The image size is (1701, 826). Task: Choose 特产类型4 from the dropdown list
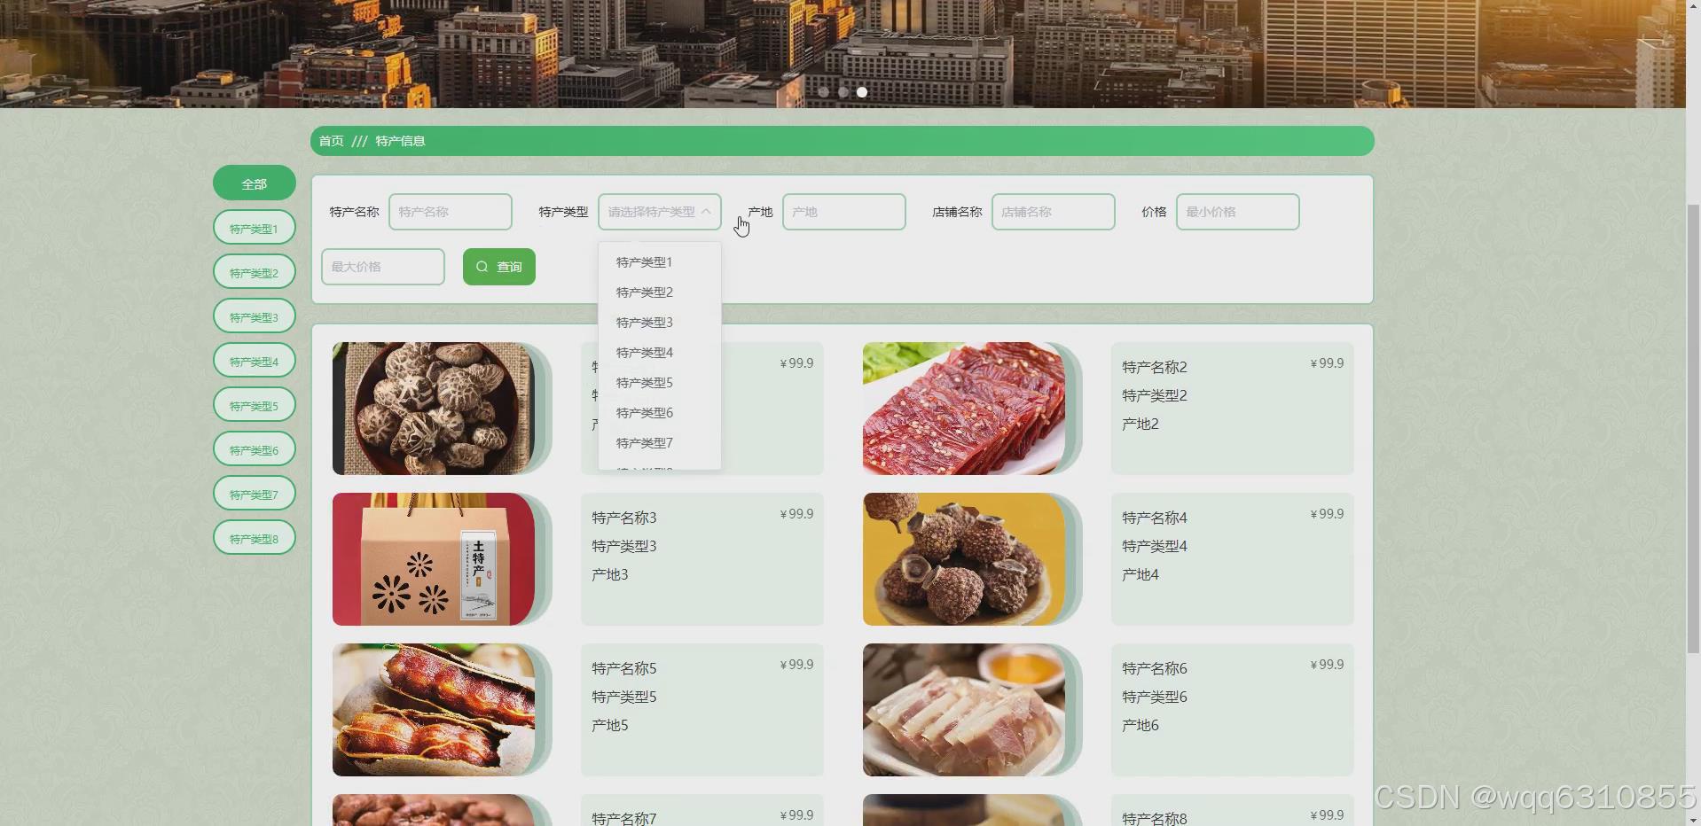660,353
